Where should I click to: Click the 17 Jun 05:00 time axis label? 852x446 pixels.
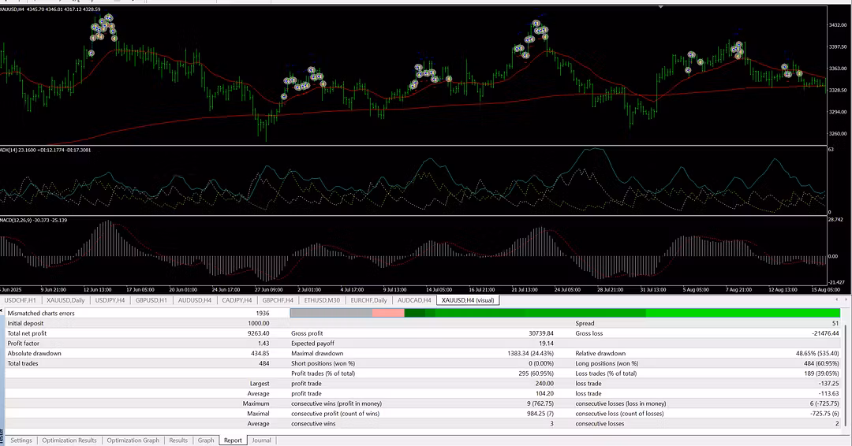point(140,290)
